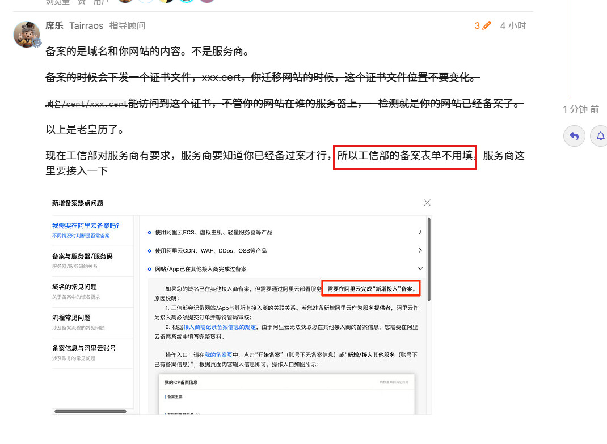This screenshot has height=444, width=607.
Task: Click 原因说明: text in dialog
Action: [x=166, y=298]
